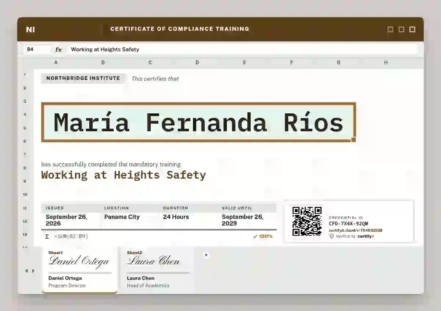Click the add sheet plus icon
The image size is (441, 311).
206,255
